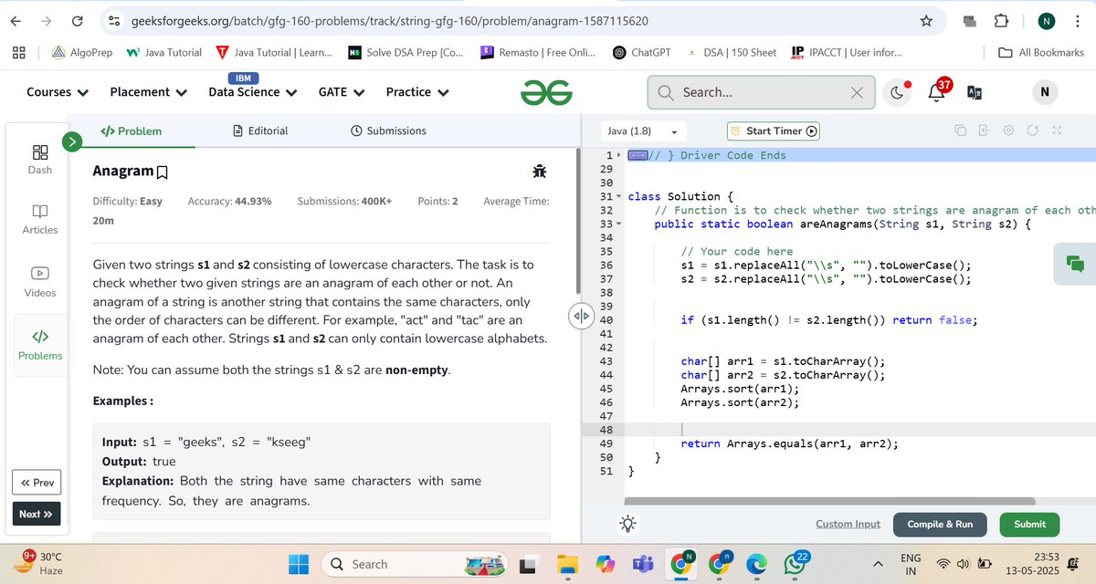
Task: Open the Chrome menu (three dots)
Action: click(x=1079, y=21)
